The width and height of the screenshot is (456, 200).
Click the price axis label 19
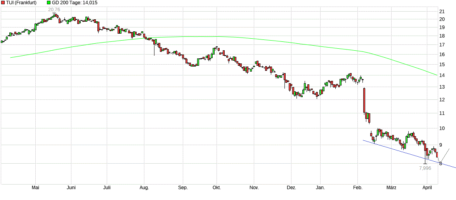pos(442,27)
